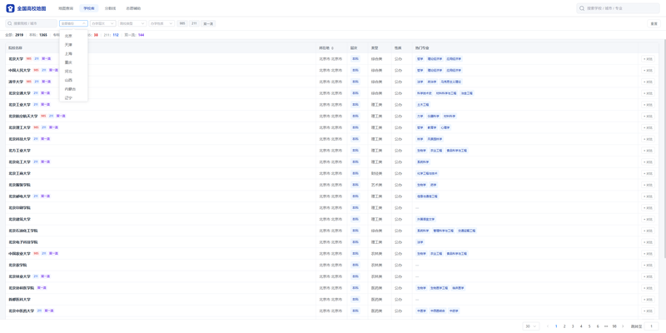The height and width of the screenshot is (333, 666).
Task: Open the 办学层次 dropdown
Action: pyautogui.click(x=102, y=23)
